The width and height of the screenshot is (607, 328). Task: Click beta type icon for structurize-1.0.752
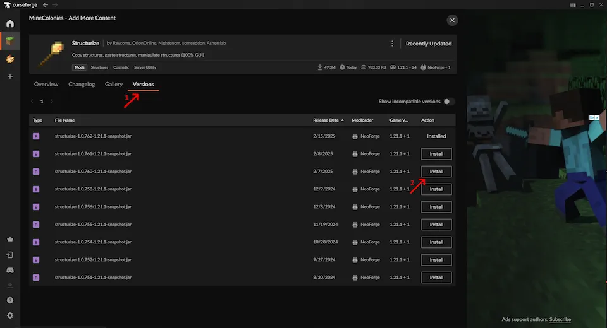[x=36, y=260]
